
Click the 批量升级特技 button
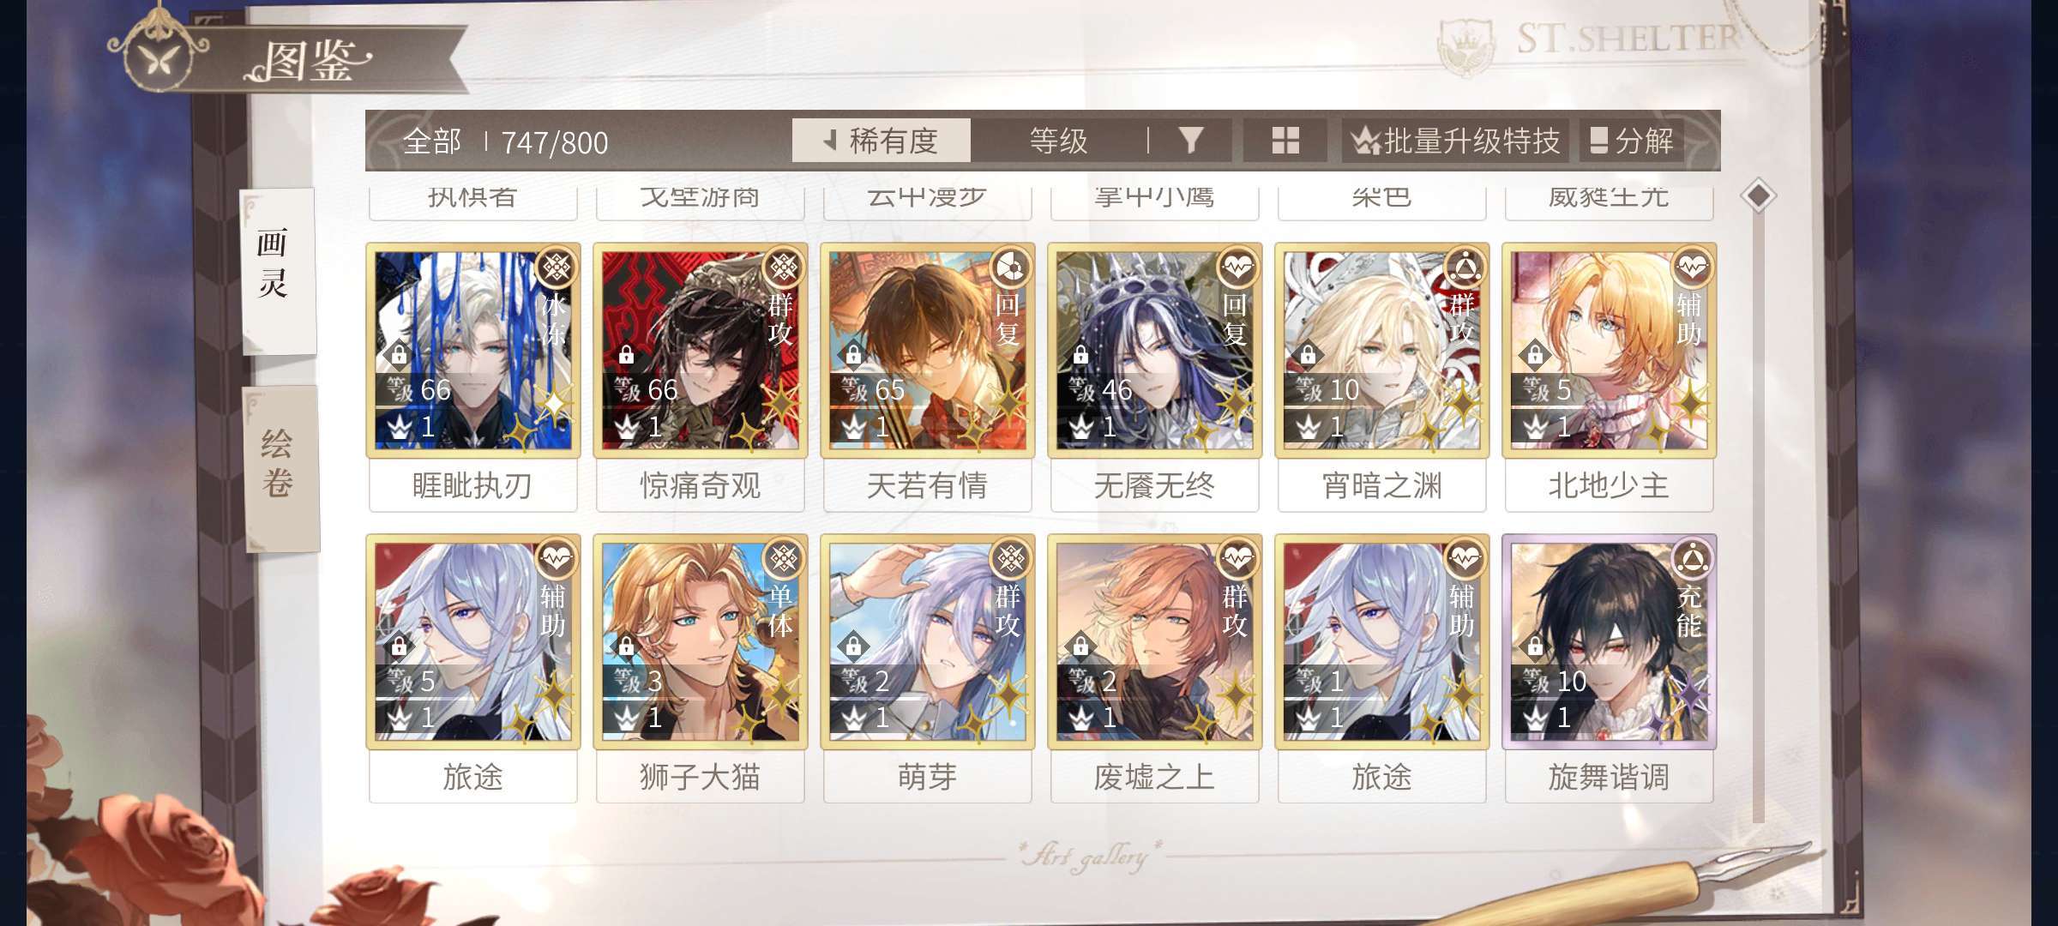[x=1455, y=141]
